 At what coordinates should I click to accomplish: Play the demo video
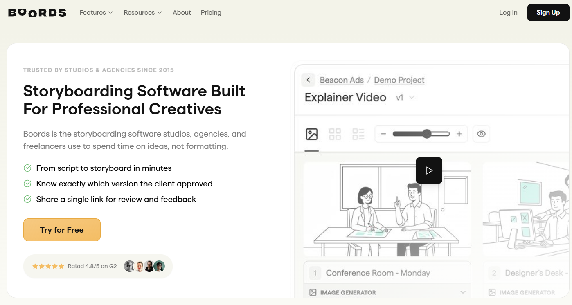429,170
